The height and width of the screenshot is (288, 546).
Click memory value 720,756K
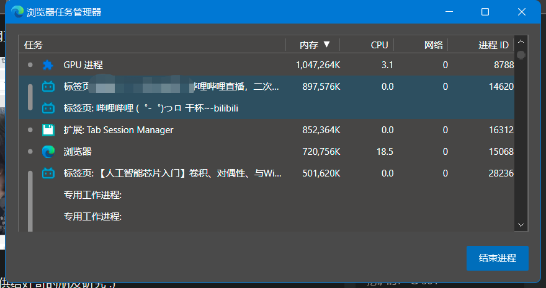click(x=321, y=152)
